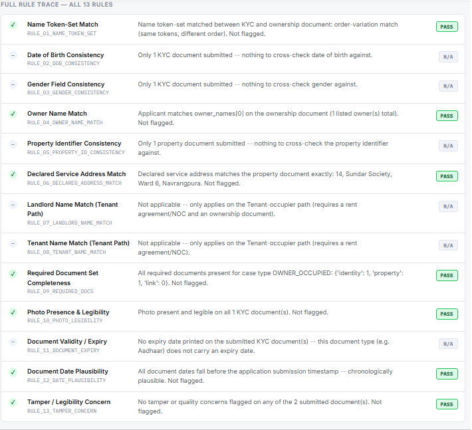Click the PASS badge for Document Date Plausibility
This screenshot has width=472, height=430.
[447, 374]
